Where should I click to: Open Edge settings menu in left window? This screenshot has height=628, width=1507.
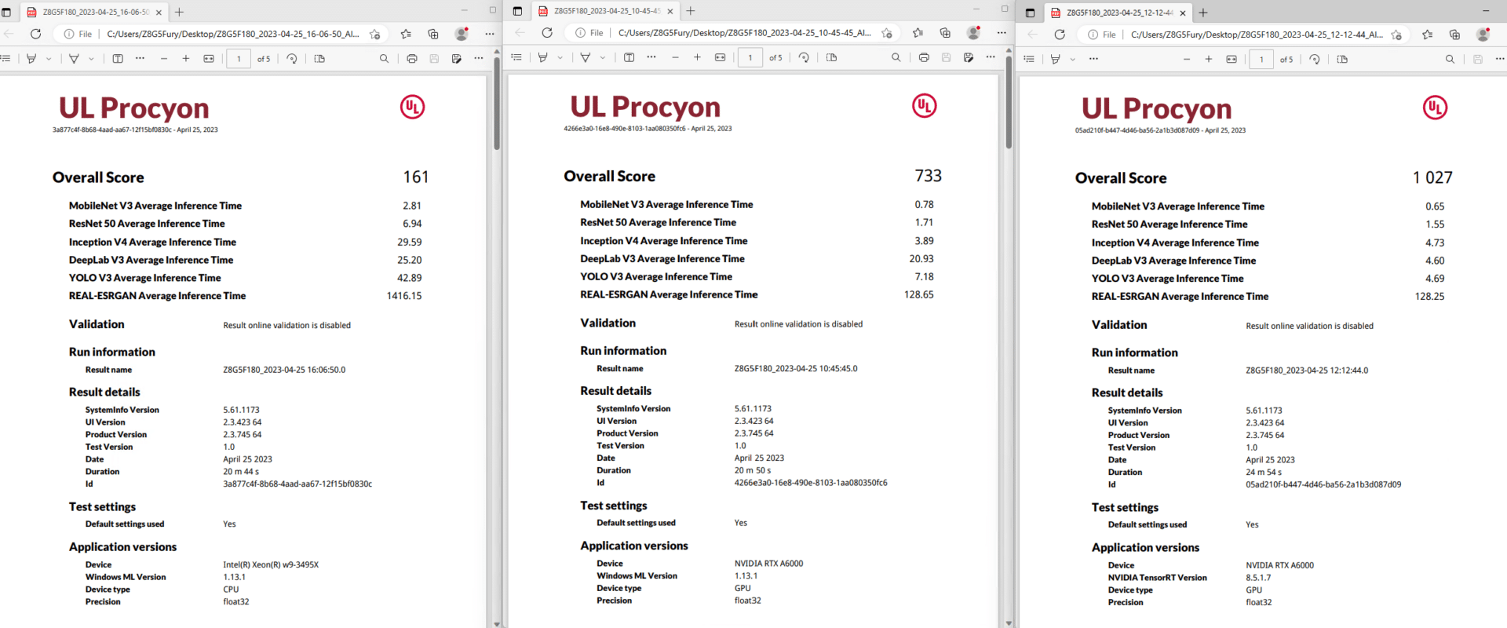490,34
